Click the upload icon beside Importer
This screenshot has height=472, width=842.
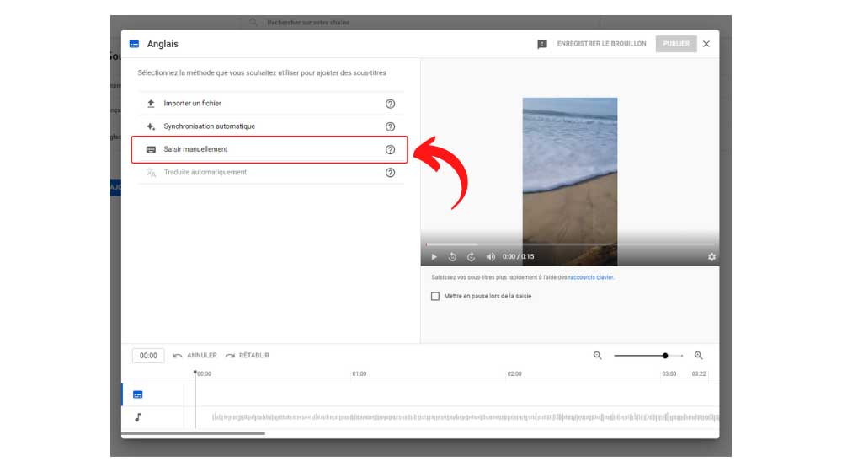pyautogui.click(x=151, y=103)
